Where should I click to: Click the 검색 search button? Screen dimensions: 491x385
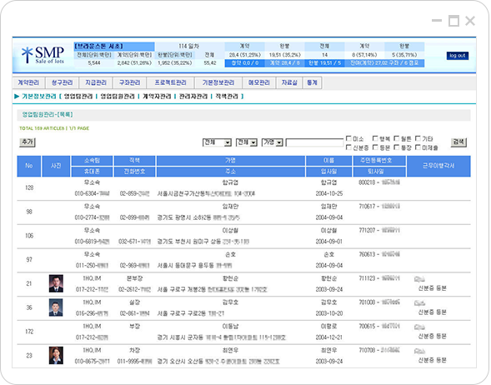[x=458, y=142]
